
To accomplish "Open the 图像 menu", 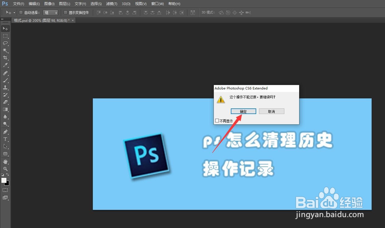I will 49,4.
